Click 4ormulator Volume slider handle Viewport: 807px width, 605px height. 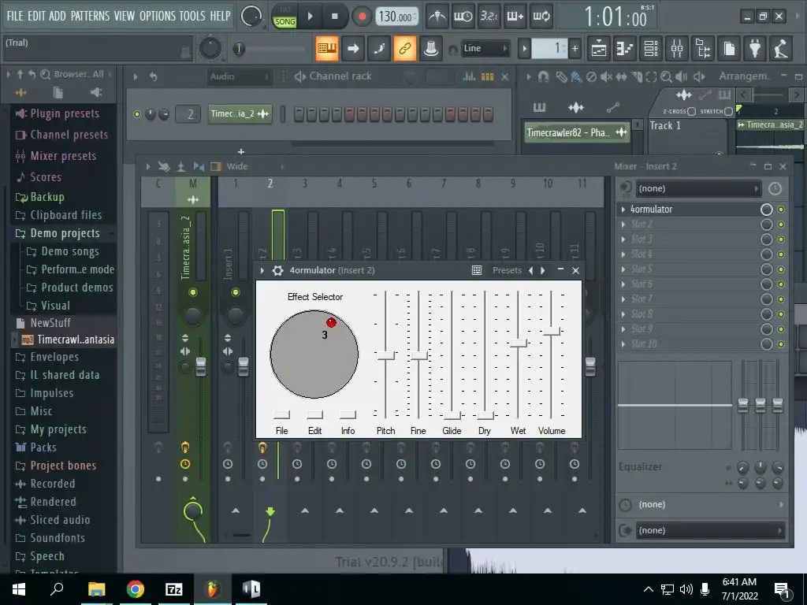point(551,332)
